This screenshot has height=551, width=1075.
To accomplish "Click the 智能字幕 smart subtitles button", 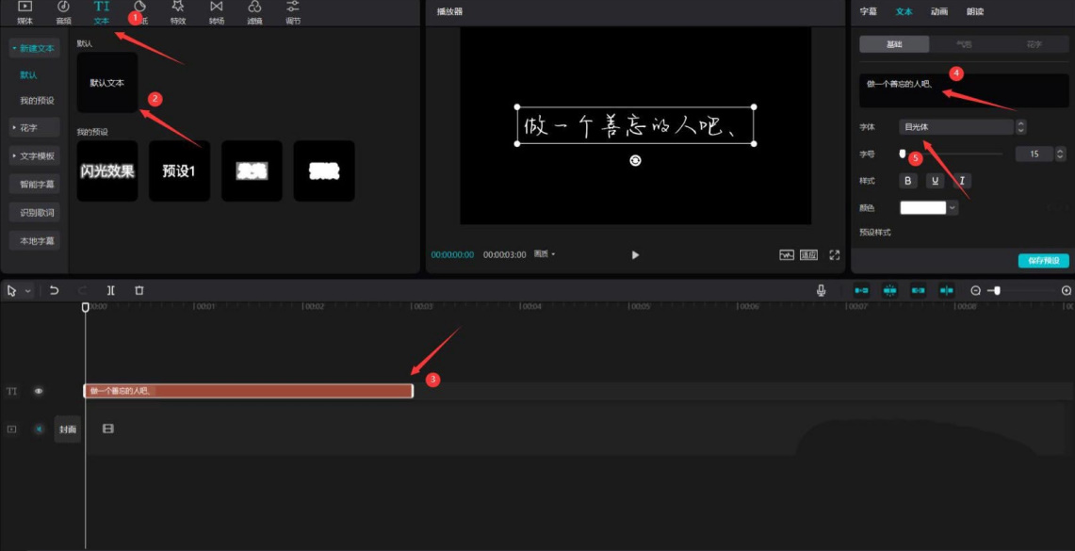I will 37,184.
